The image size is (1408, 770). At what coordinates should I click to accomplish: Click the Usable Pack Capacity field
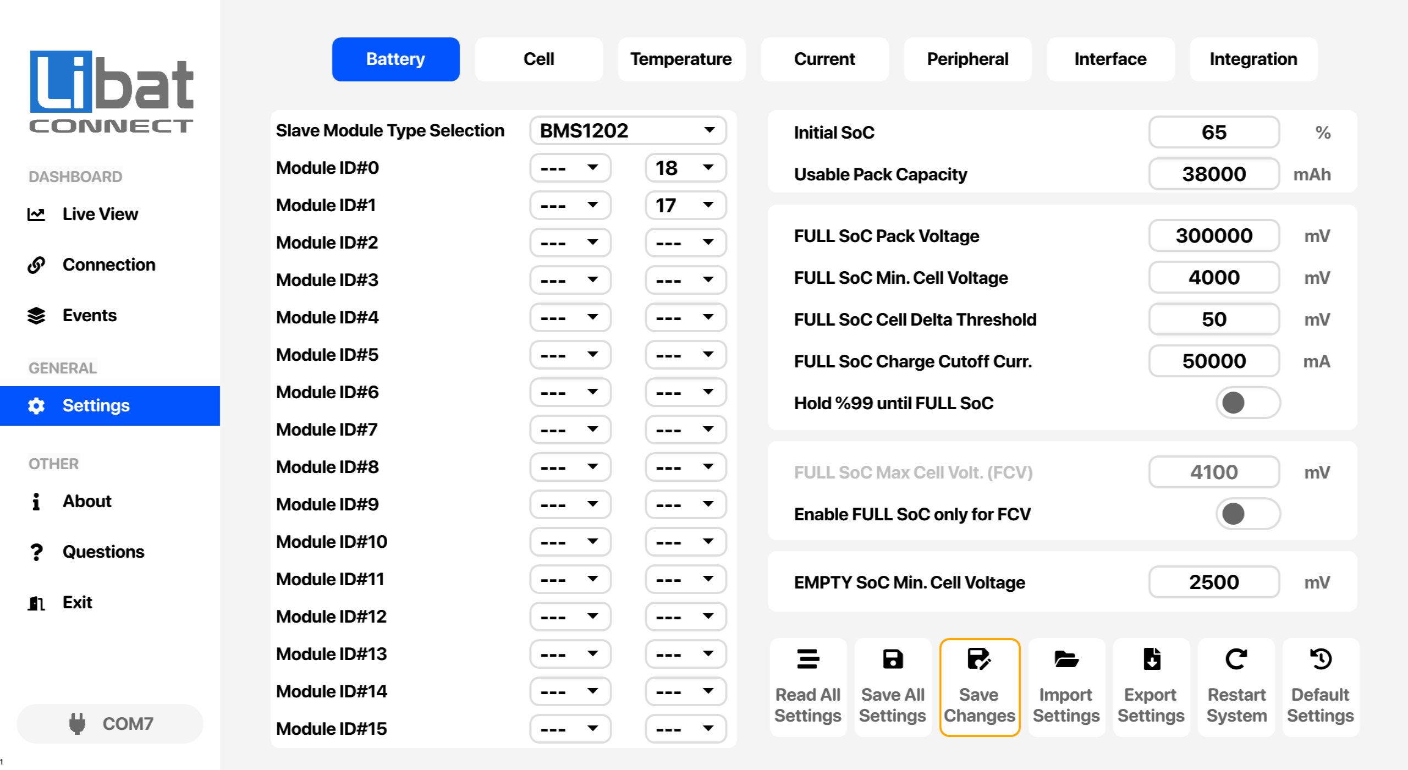point(1214,174)
